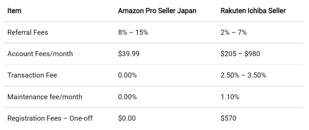Select the Rakuten Ichiba Seller header
Screen dimensions: 309x130
pos(253,11)
